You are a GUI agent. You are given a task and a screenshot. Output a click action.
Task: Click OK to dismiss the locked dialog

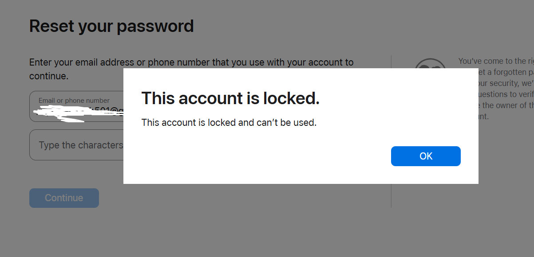point(426,156)
